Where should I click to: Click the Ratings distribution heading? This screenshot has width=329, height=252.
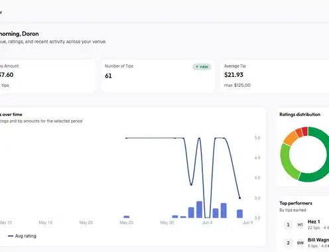click(x=300, y=115)
